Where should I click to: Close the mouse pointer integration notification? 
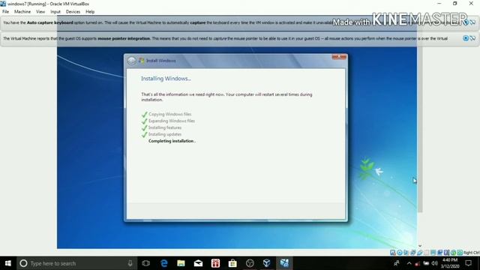click(466, 38)
